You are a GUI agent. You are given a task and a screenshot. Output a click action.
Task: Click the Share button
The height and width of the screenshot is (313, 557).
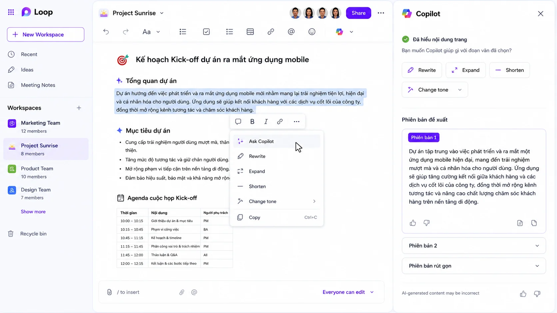click(x=358, y=13)
